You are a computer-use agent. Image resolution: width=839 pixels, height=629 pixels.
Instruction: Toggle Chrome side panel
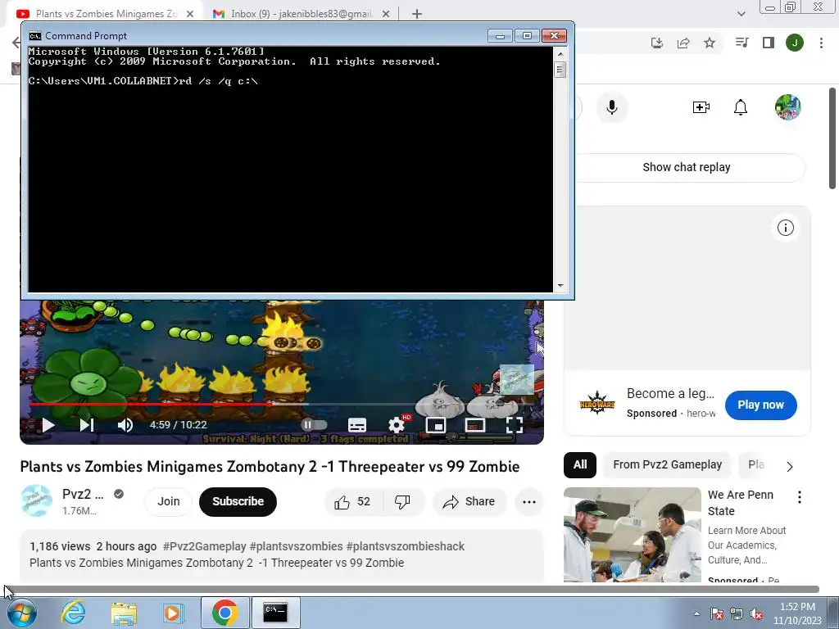click(x=769, y=43)
